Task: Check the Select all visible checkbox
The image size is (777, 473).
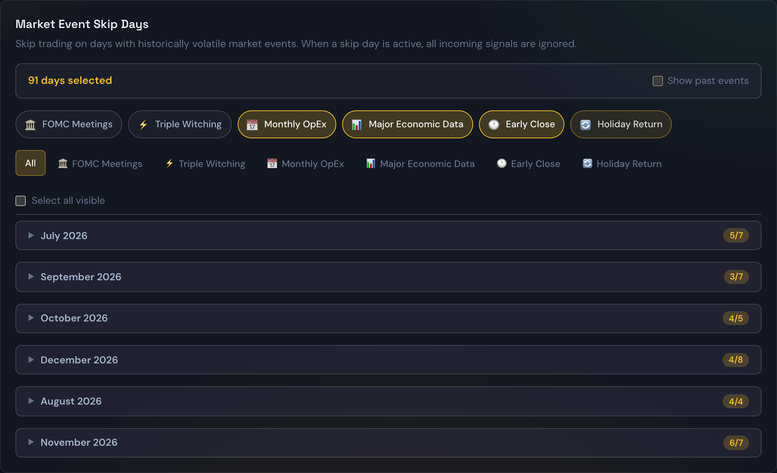Action: point(21,201)
